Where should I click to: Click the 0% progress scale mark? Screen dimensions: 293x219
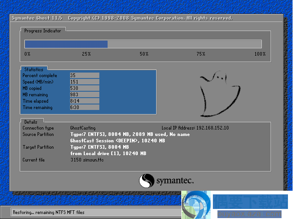click(27, 54)
